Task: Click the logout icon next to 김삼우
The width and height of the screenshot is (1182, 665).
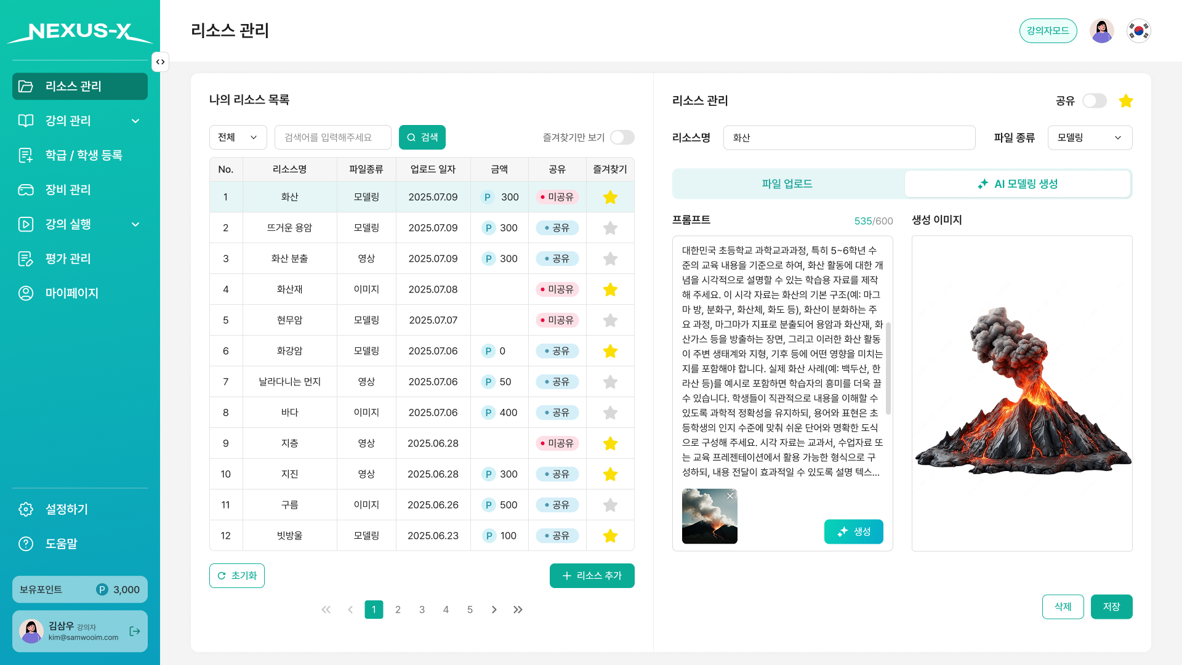Action: [x=134, y=631]
